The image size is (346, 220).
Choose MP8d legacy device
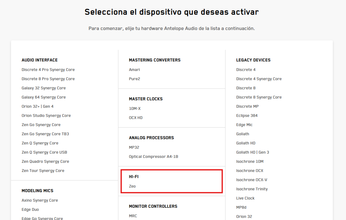coord(241,208)
